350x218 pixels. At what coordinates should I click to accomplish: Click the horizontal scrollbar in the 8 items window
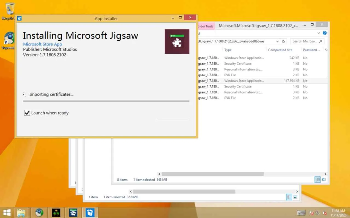213,174
